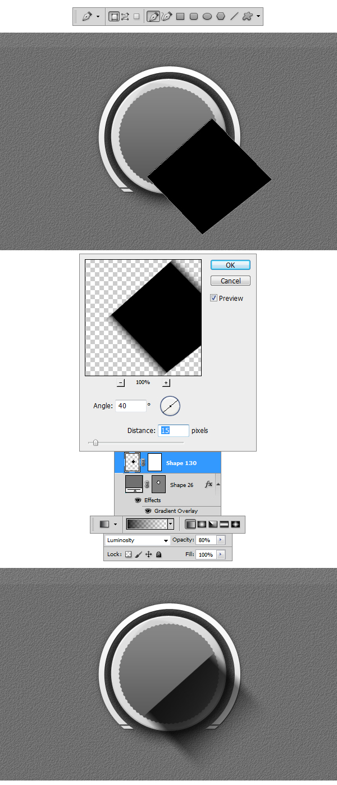Open the Fill slider arrow
This screenshot has height=785, width=337.
point(220,554)
